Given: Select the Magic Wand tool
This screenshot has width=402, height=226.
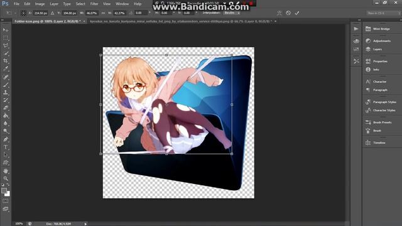Looking at the screenshot, I should (6, 53).
